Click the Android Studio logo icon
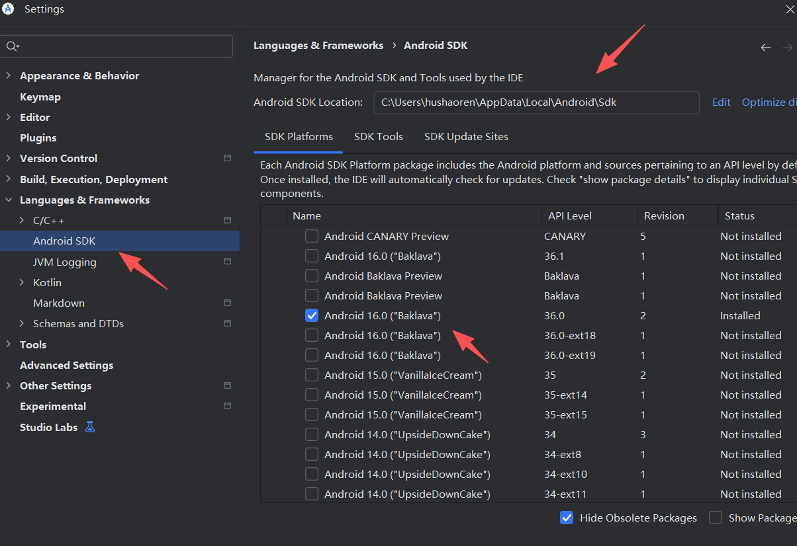 point(9,9)
